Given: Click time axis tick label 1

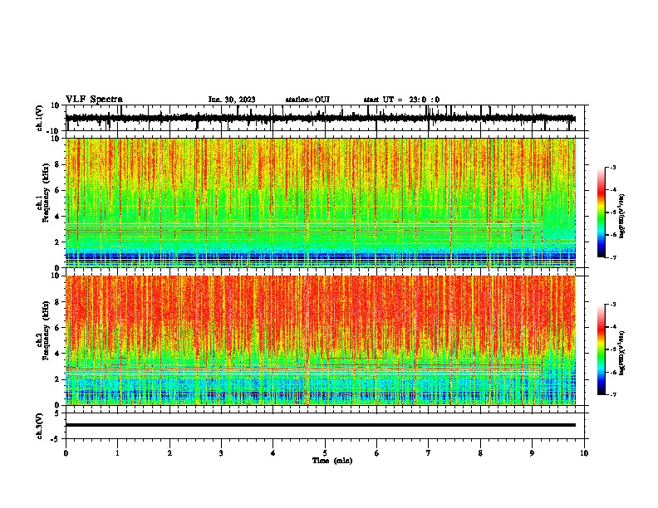Looking at the screenshot, I should click(117, 453).
